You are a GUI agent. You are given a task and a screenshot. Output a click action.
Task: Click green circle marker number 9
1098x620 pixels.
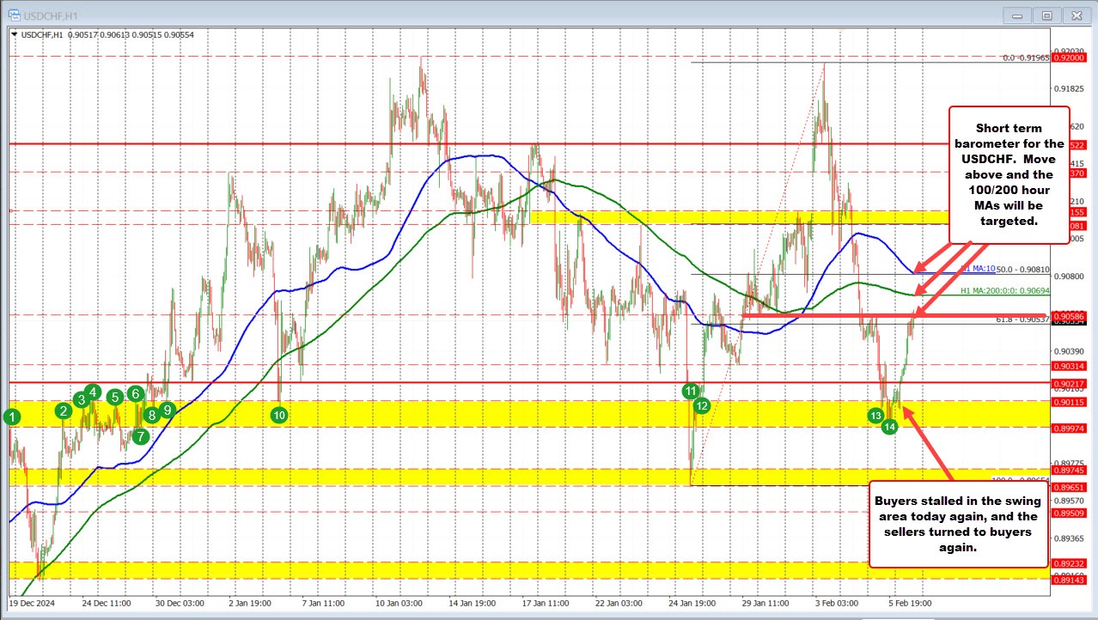[x=168, y=410]
